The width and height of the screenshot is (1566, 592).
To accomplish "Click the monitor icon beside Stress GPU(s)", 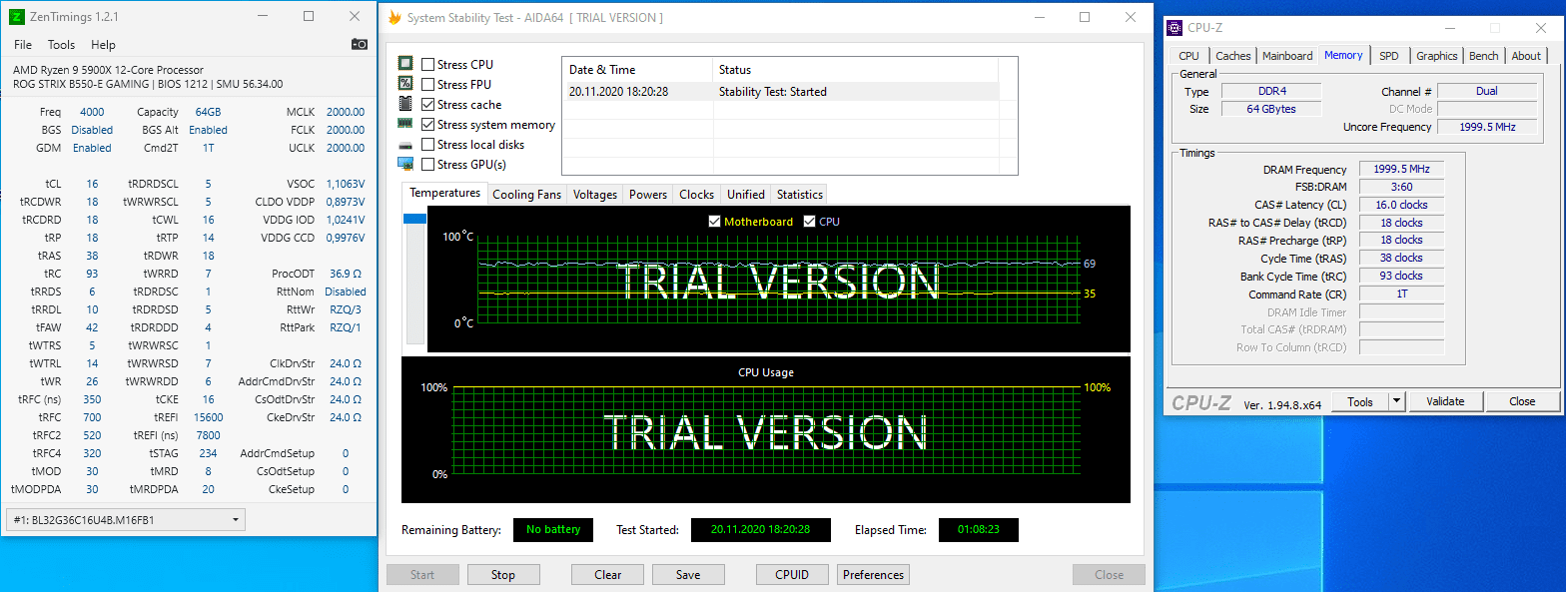I will click(x=405, y=164).
